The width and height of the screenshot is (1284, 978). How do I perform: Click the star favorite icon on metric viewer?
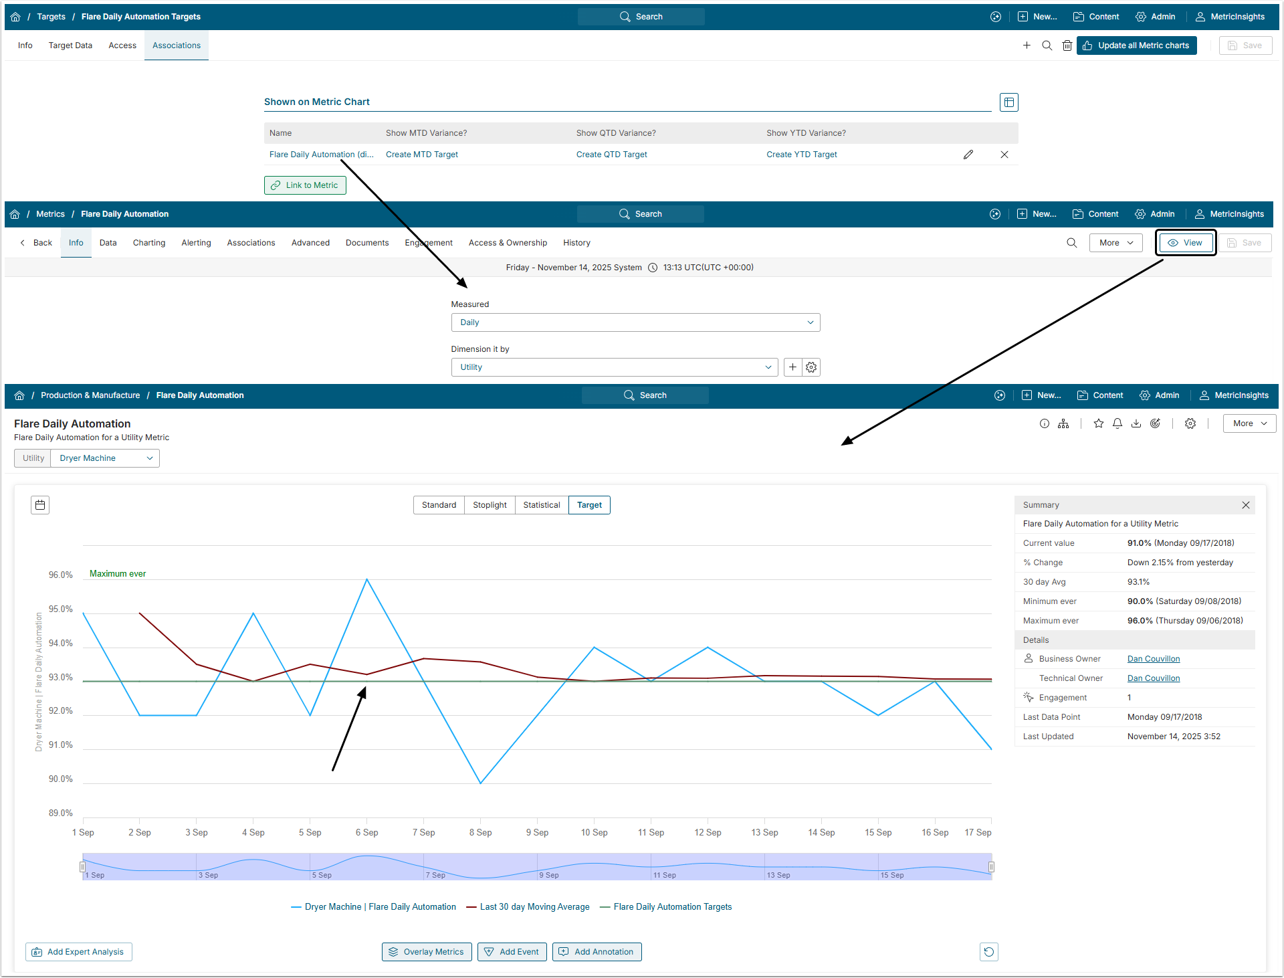tap(1098, 423)
